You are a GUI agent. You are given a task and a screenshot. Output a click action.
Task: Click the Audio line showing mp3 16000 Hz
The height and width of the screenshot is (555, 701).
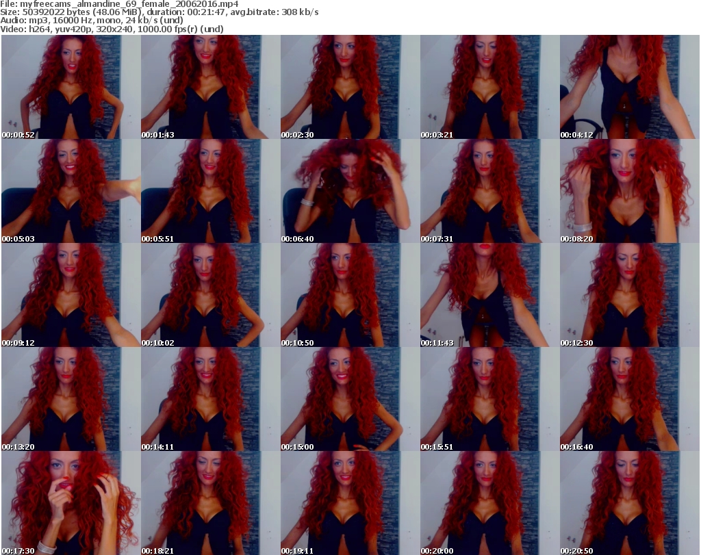click(92, 21)
